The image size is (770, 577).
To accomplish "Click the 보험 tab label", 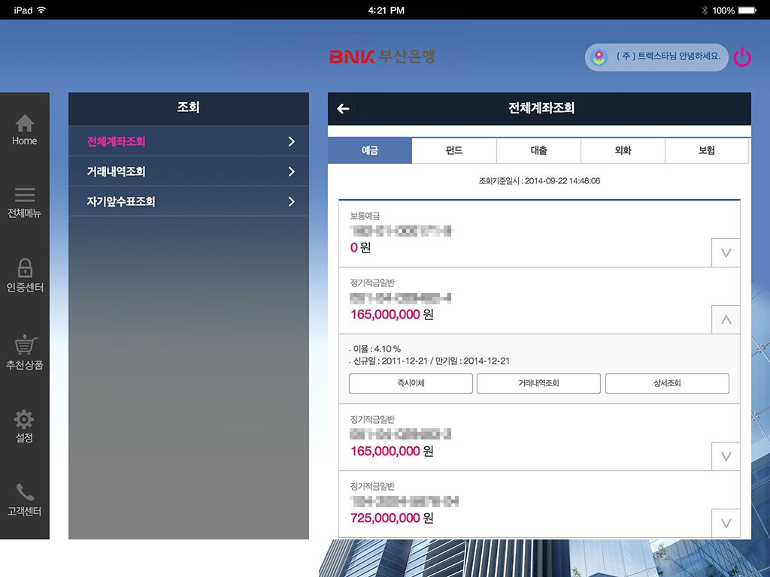I will tap(707, 150).
